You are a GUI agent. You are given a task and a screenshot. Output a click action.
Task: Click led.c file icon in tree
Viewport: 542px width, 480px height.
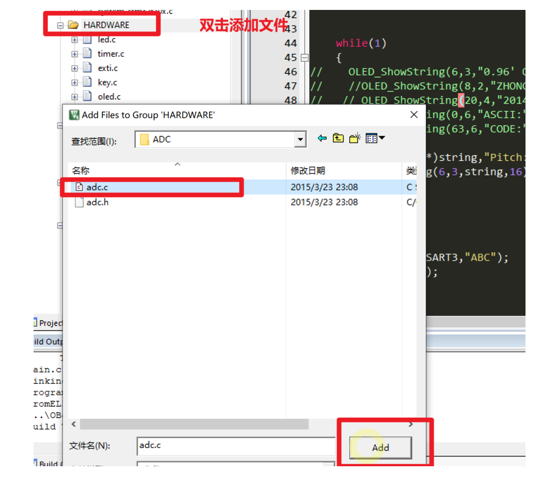pyautogui.click(x=88, y=39)
